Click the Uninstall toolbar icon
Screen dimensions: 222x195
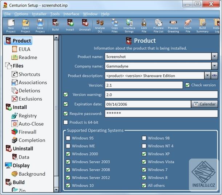[x=85, y=25]
